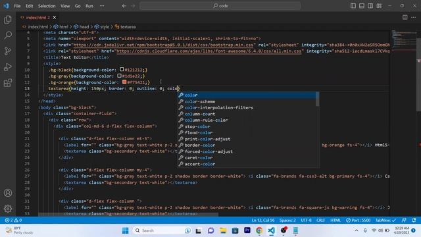
Task: Select 'print-color-adjust' suggestion
Action: click(x=247, y=139)
